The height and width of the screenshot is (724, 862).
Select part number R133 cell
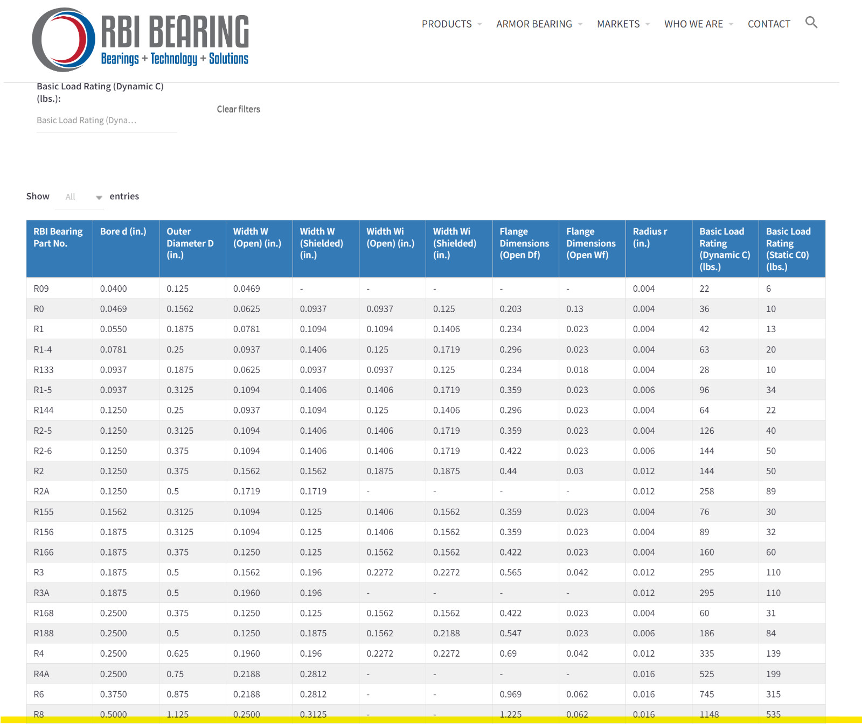point(59,370)
